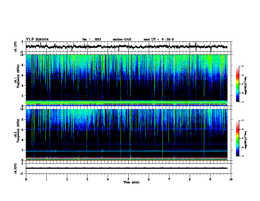The width and height of the screenshot is (260, 201).
Task: Click time axis tick label "3"
Action: pos(87,179)
